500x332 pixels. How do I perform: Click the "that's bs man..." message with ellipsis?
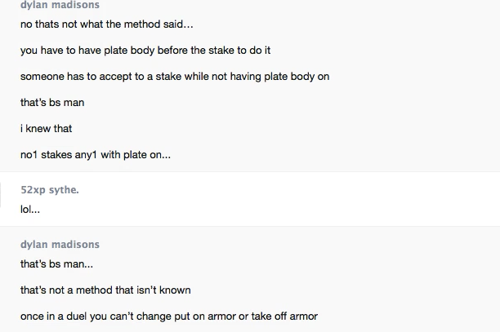[57, 264]
